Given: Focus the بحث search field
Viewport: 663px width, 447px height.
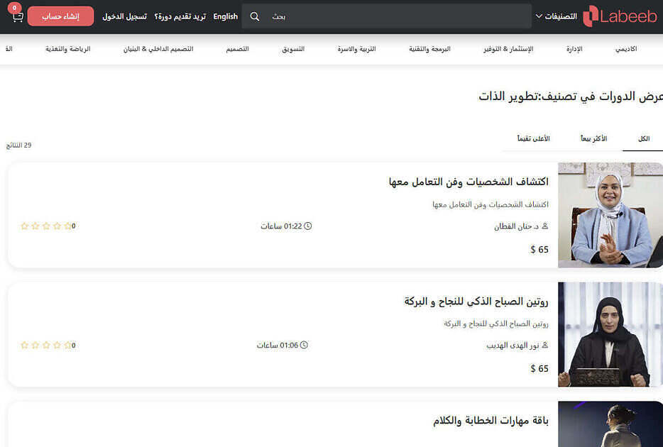Looking at the screenshot, I should [398, 16].
